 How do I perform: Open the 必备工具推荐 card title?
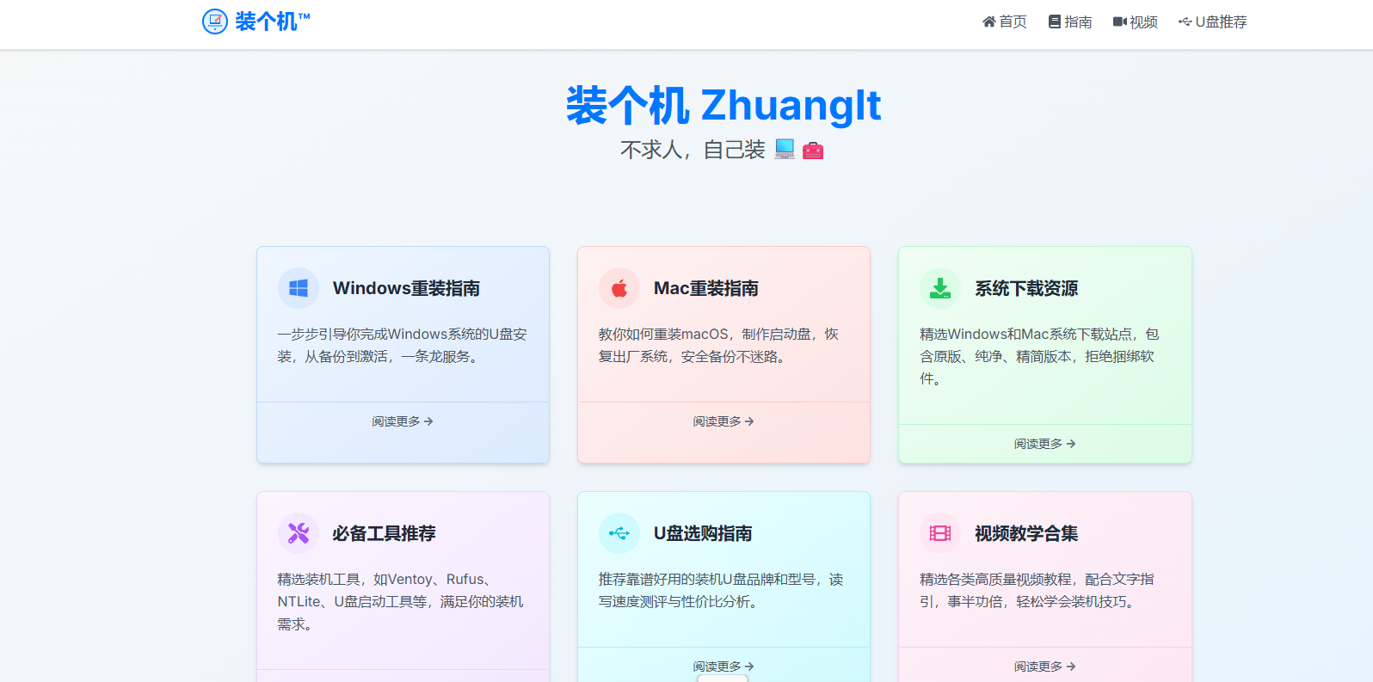coord(384,533)
